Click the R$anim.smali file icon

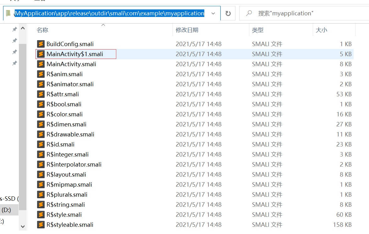[x=41, y=74]
